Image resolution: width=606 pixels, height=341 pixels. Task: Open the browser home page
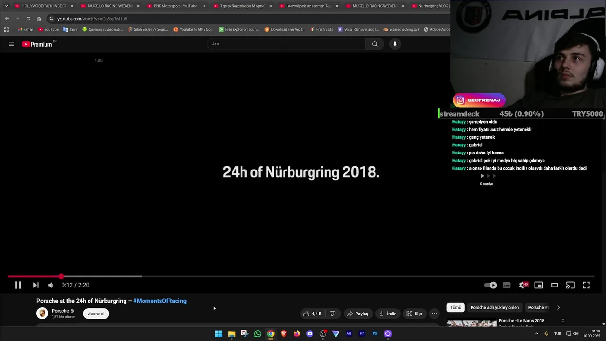[39, 18]
